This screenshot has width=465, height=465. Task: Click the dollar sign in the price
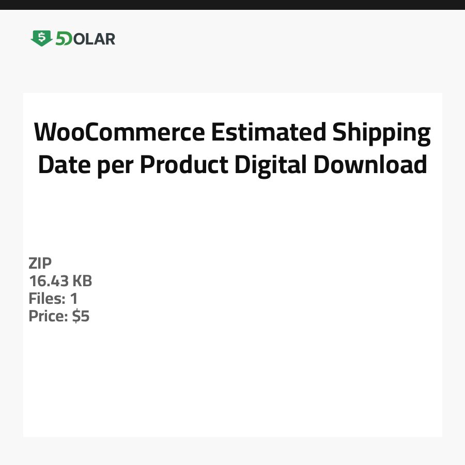pos(76,316)
